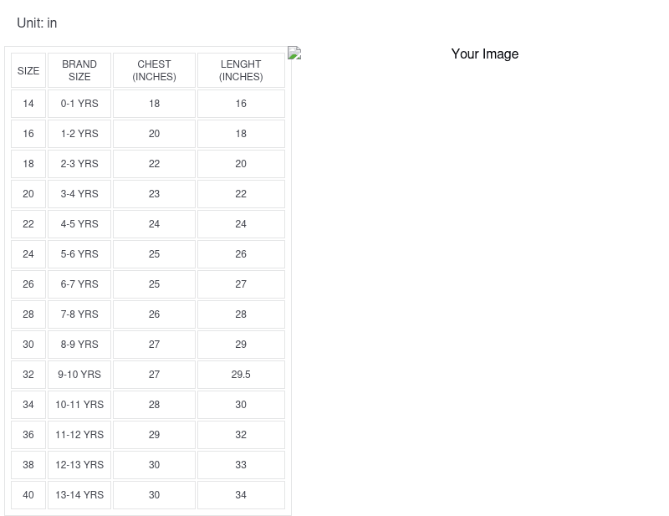669x516 pixels.
Task: Select the '2-3 YRS' brand size cell
Action: coord(79,164)
